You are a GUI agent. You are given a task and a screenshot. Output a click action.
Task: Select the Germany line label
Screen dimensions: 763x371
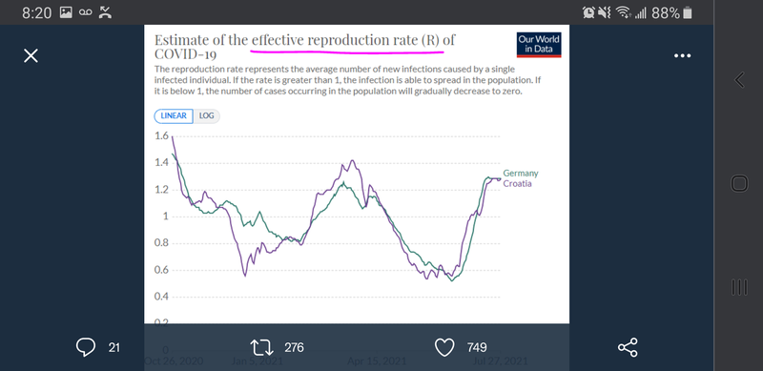(x=521, y=174)
